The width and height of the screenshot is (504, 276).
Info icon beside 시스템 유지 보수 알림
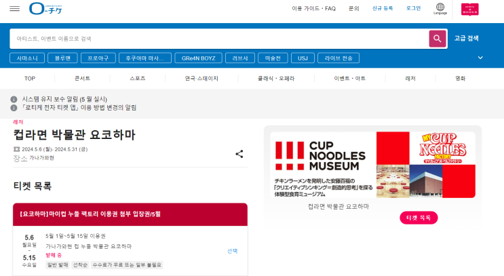[x=14, y=99]
